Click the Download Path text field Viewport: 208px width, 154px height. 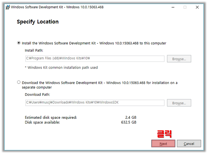[x=95, y=103]
